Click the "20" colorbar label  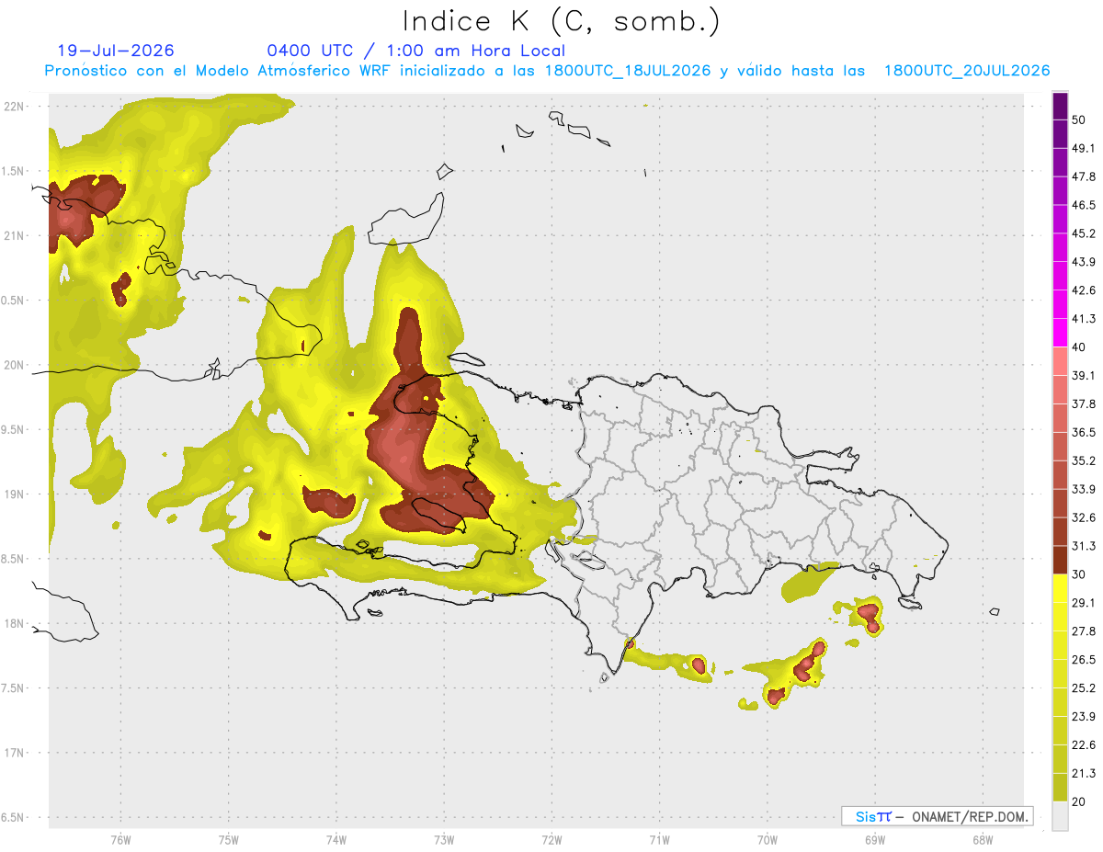click(1080, 801)
